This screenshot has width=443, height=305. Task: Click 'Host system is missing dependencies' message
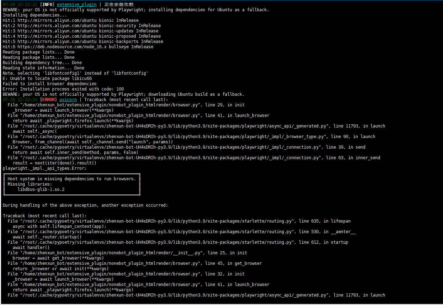pos(72,179)
